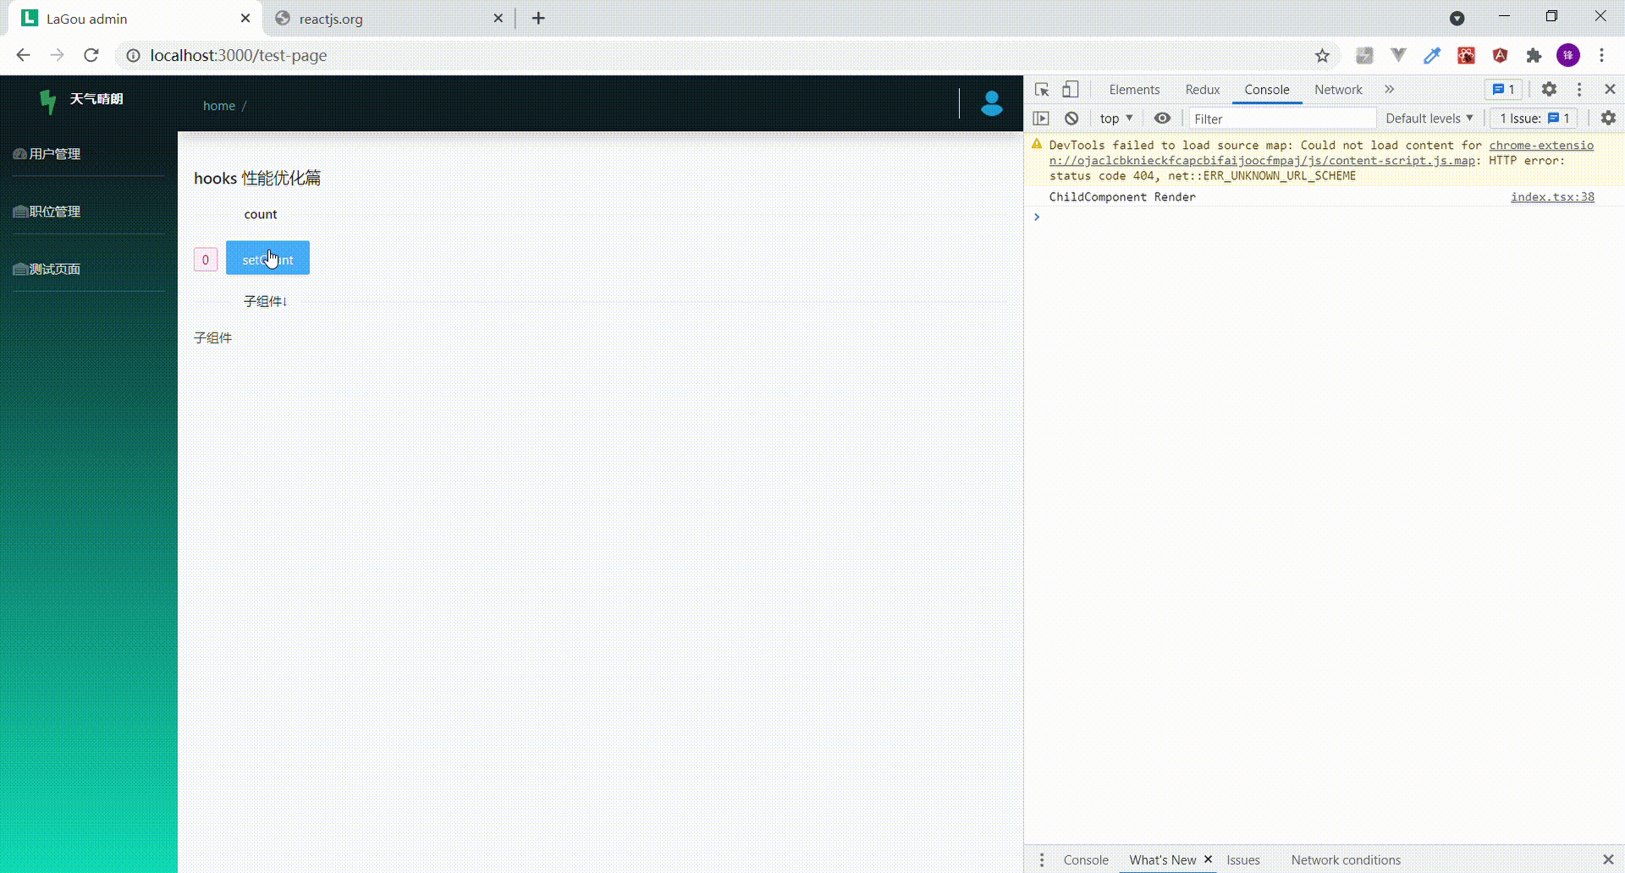Viewport: 1625px width, 873px height.
Task: Select the DevTools Network tab
Action: (x=1338, y=90)
